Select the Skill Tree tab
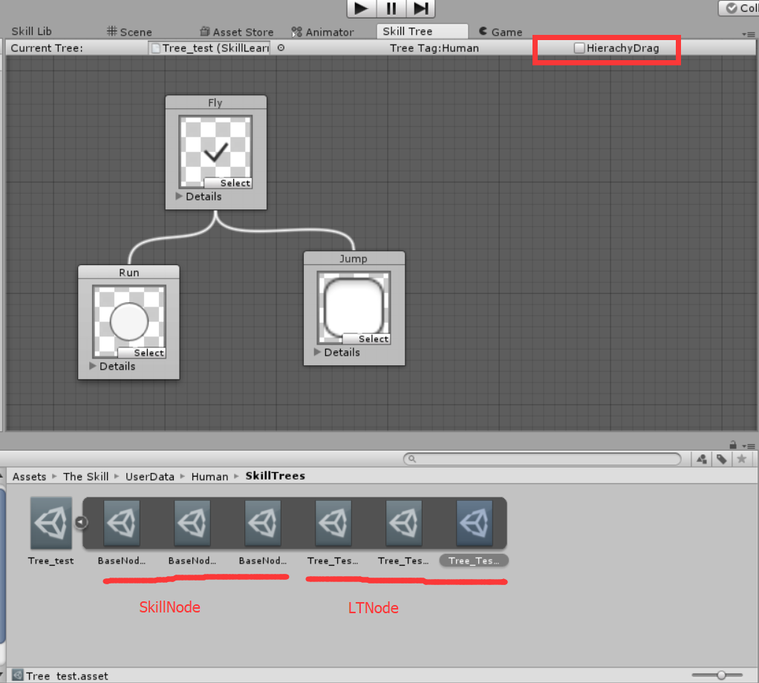The width and height of the screenshot is (759, 683). tap(422, 31)
